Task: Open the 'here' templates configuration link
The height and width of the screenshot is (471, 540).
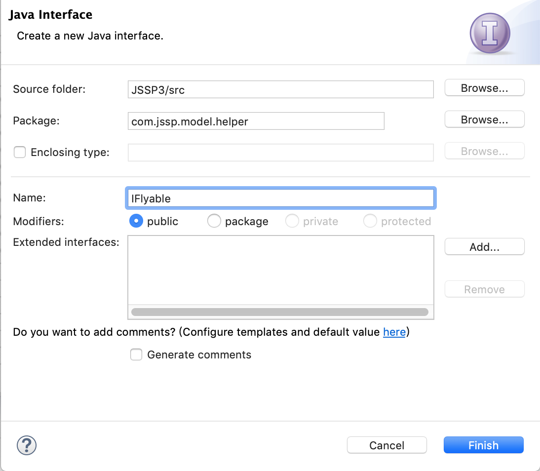Action: tap(394, 332)
